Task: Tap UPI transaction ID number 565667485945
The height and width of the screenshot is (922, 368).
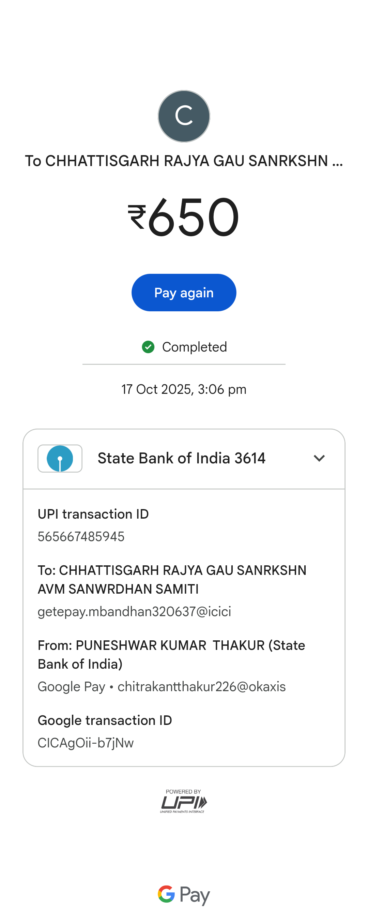Action: [x=81, y=536]
